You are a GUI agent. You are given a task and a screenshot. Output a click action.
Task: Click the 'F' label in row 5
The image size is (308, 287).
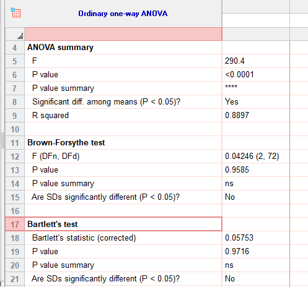[x=35, y=61]
